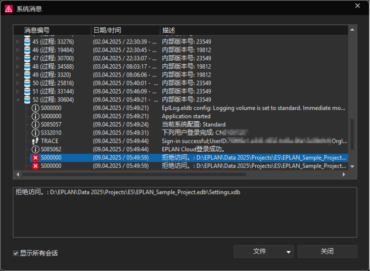370x271 pixels.
Task: Select the 'Sign-in successful' TRACE description
Action: click(x=254, y=141)
